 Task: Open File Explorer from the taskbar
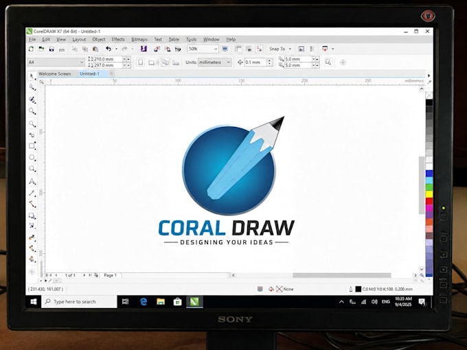161,302
